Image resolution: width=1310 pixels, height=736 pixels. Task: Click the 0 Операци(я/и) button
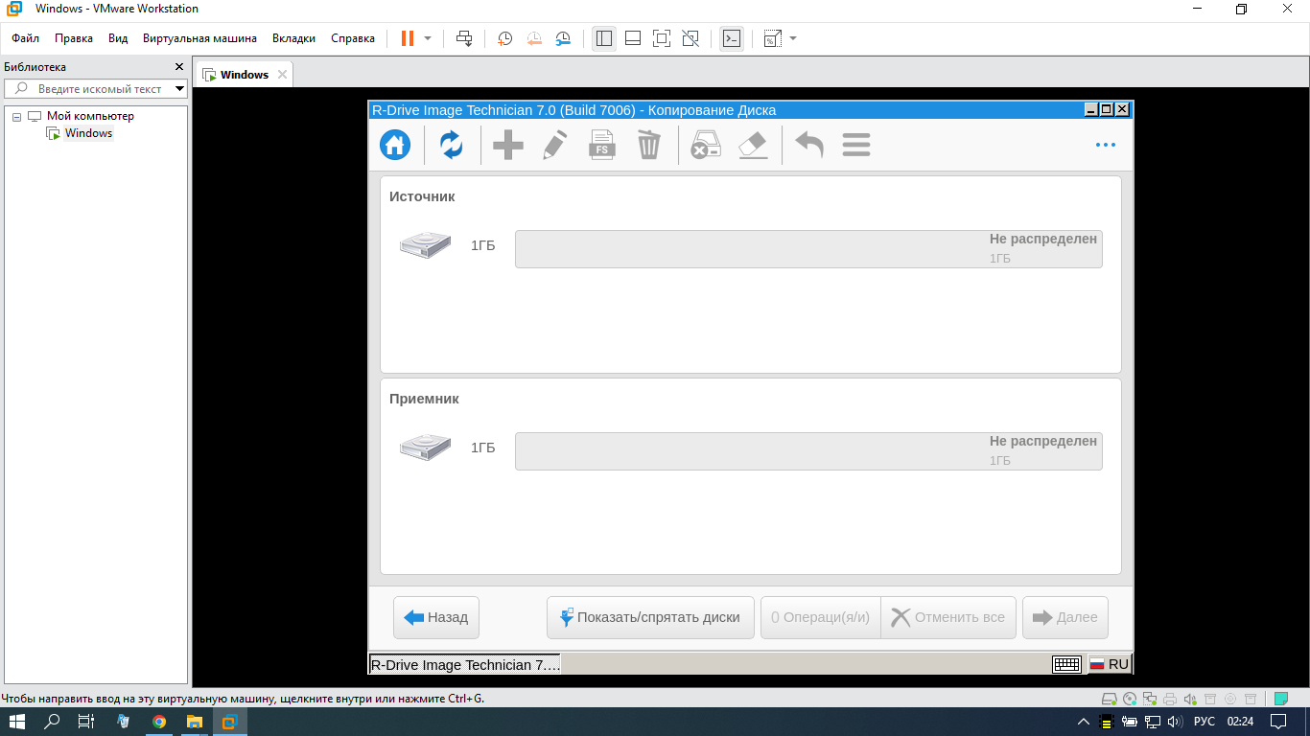pyautogui.click(x=821, y=617)
